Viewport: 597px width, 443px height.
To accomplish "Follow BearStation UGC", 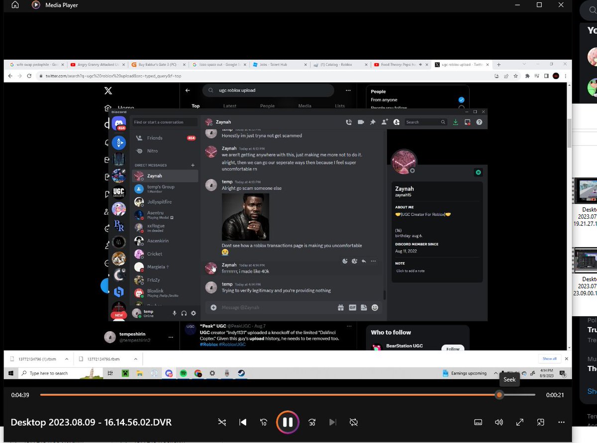I will (x=453, y=349).
